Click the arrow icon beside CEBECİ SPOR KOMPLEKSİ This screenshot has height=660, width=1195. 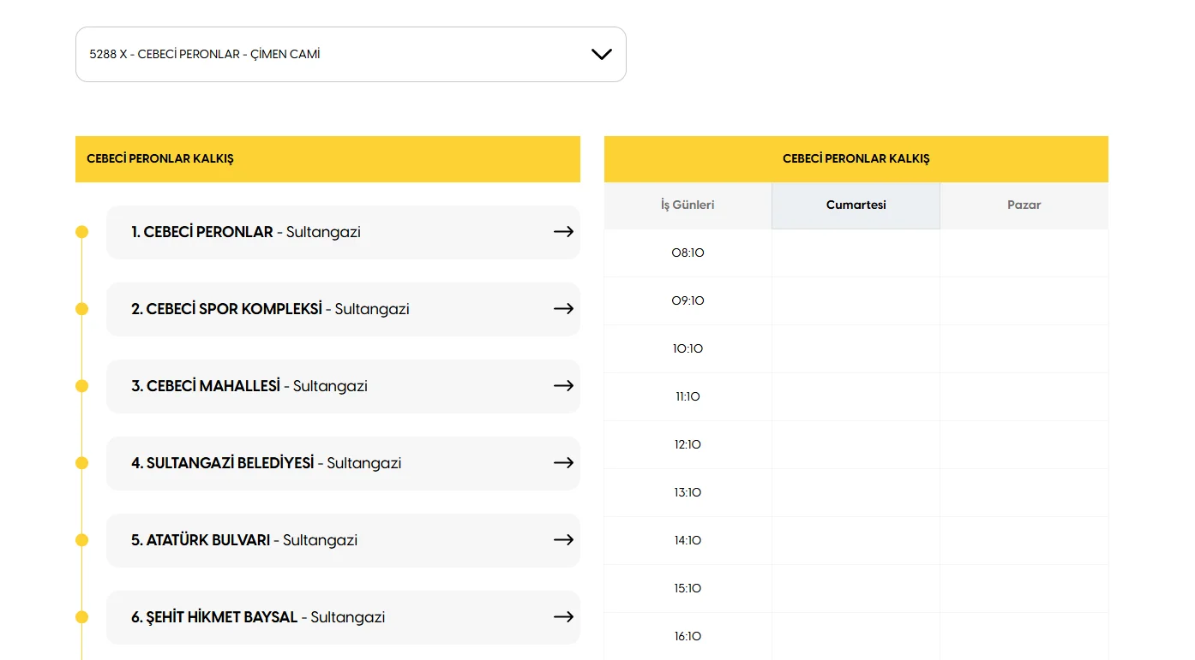pyautogui.click(x=563, y=309)
